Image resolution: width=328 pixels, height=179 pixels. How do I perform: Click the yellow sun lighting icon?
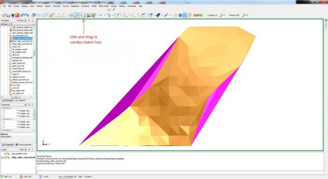click(176, 15)
